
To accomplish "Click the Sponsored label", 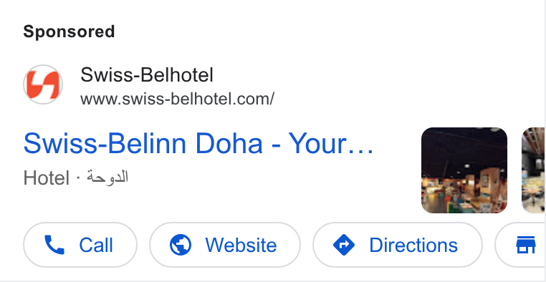I will (x=69, y=31).
